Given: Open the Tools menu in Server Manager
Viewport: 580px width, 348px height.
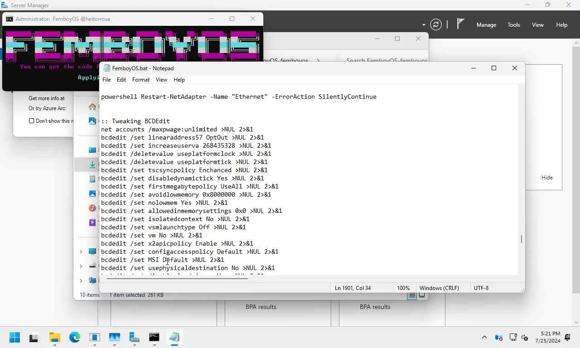Looking at the screenshot, I should tap(514, 25).
